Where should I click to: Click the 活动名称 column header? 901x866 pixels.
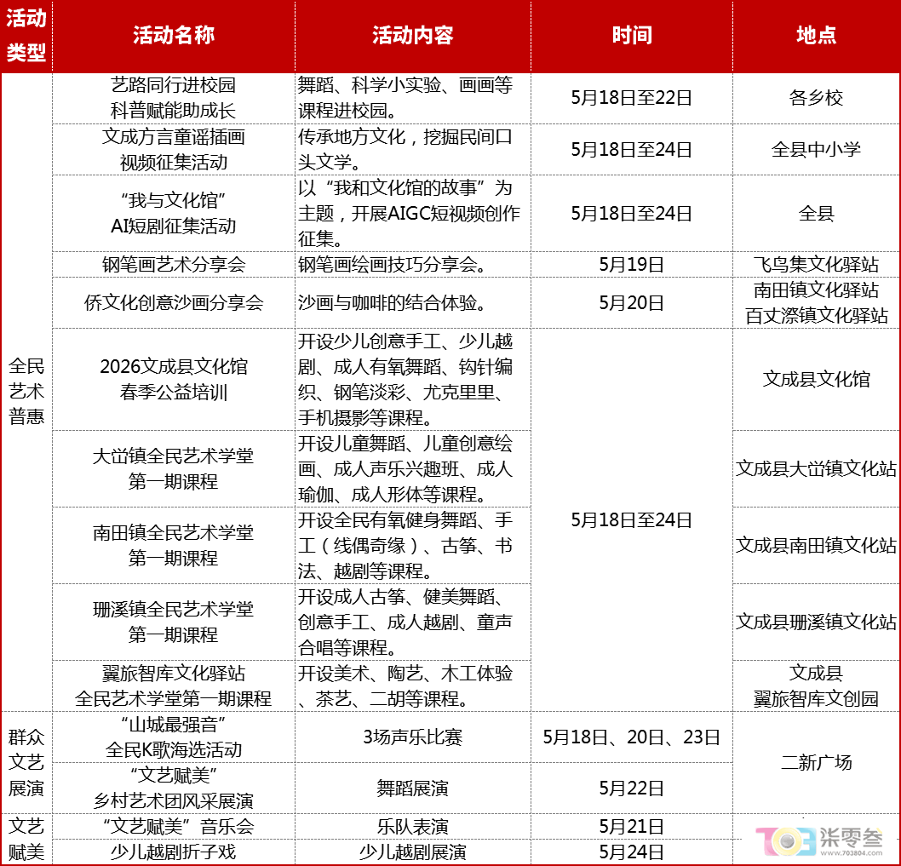tap(174, 36)
